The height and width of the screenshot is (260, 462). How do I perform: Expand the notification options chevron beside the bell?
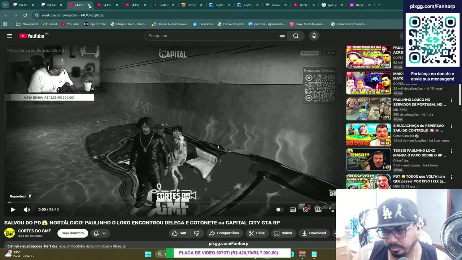[x=104, y=233]
